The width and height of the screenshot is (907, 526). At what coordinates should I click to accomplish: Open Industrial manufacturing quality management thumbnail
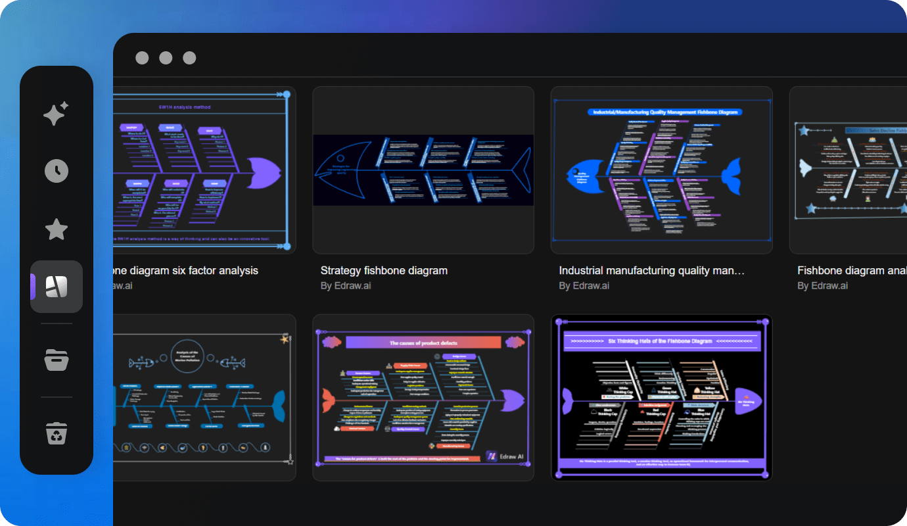click(x=662, y=170)
